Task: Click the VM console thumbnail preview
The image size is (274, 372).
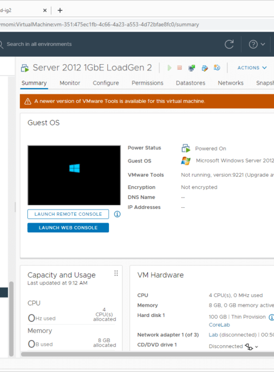Action: [x=74, y=175]
